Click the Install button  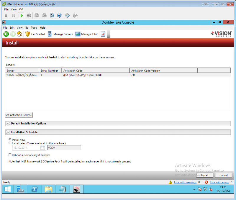[x=205, y=175]
